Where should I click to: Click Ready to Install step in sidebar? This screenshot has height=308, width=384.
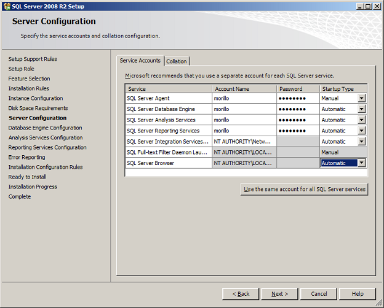(x=27, y=177)
